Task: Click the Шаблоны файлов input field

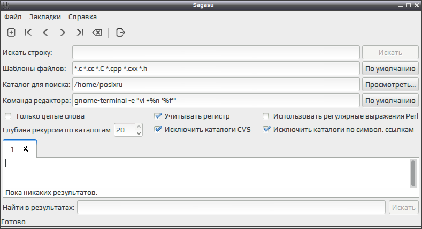Action: coord(216,68)
